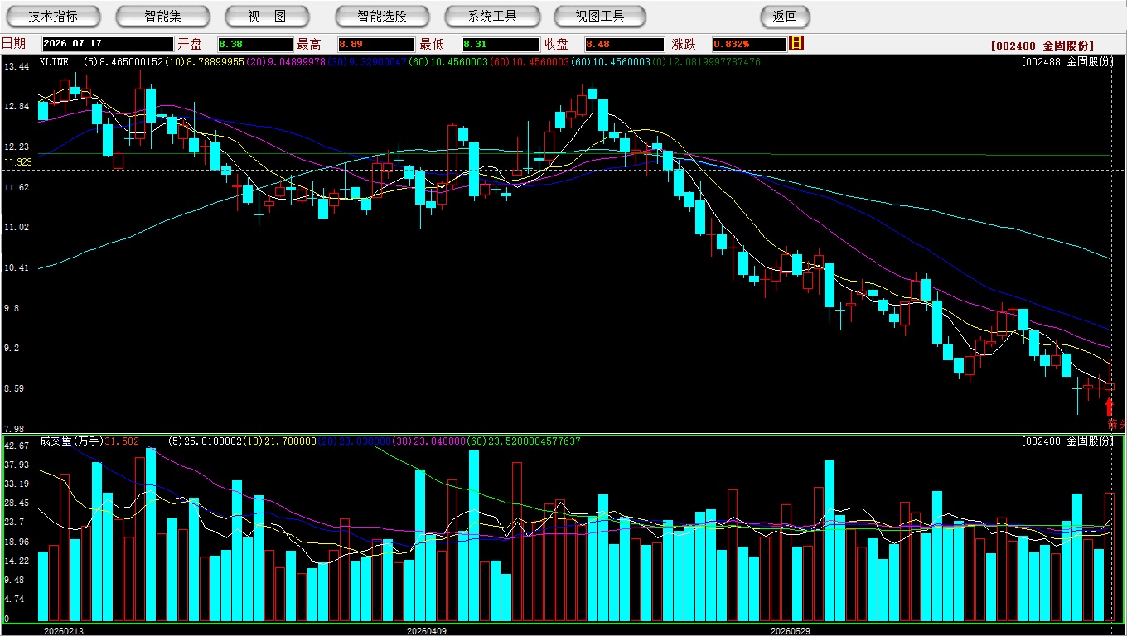Click the 日期 field showing 2026.07.17

[107, 44]
